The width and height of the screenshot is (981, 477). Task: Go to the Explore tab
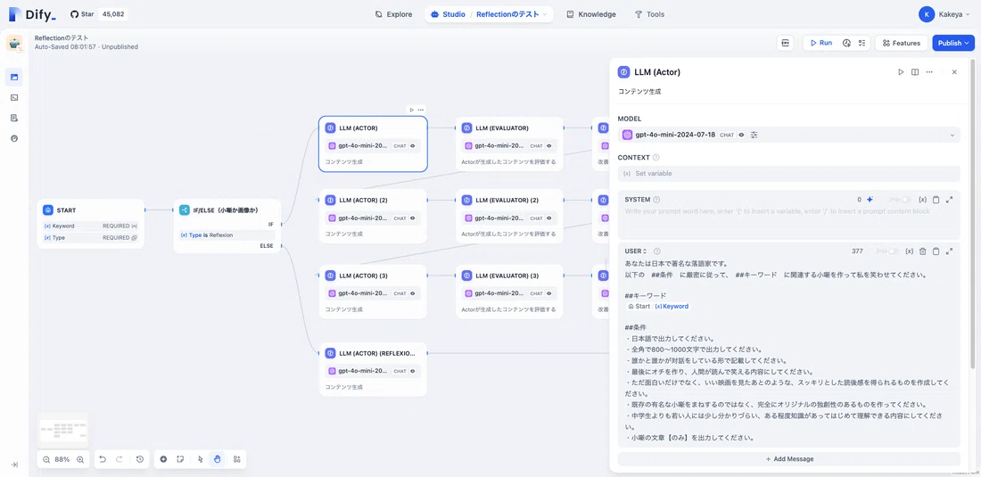[393, 13]
